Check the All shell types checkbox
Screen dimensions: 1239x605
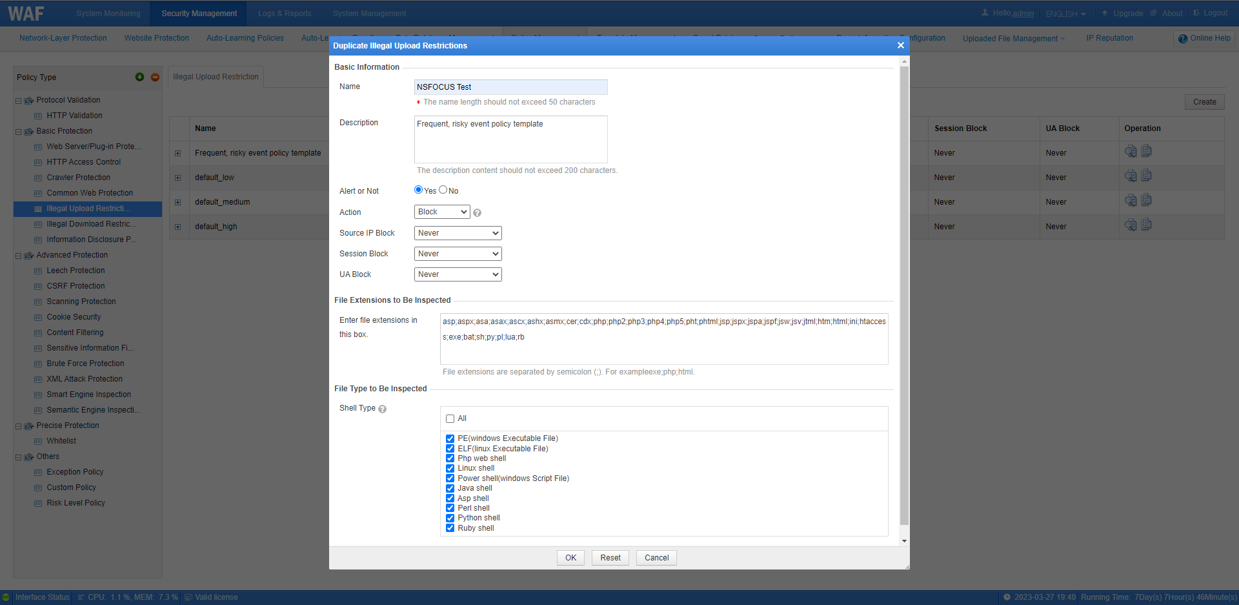coord(450,419)
